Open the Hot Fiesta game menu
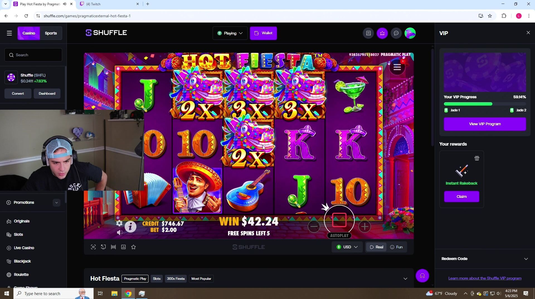Image resolution: width=535 pixels, height=299 pixels. pyautogui.click(x=397, y=67)
